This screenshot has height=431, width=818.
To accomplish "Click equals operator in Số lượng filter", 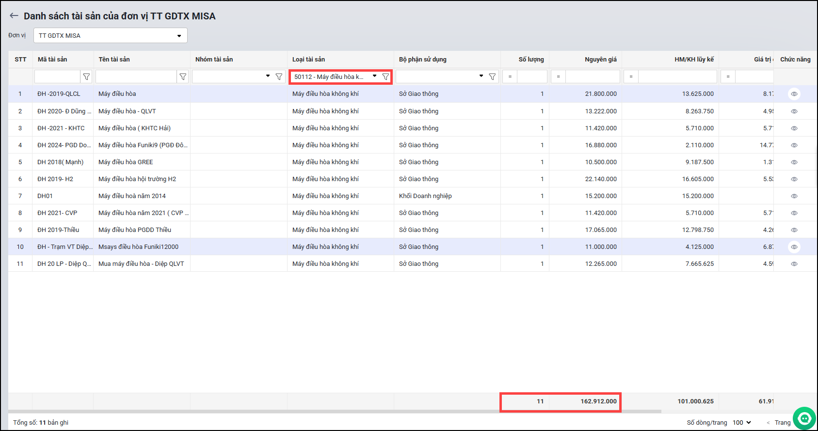I will coord(510,77).
